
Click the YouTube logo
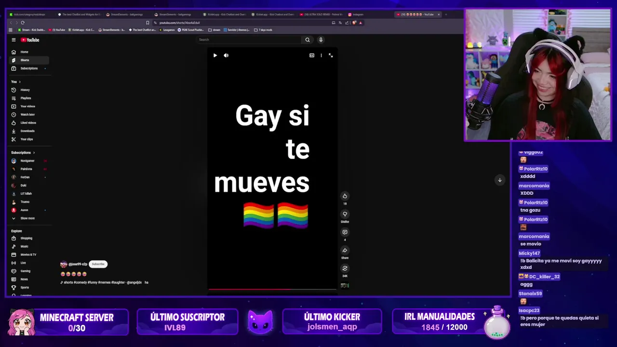coord(30,40)
